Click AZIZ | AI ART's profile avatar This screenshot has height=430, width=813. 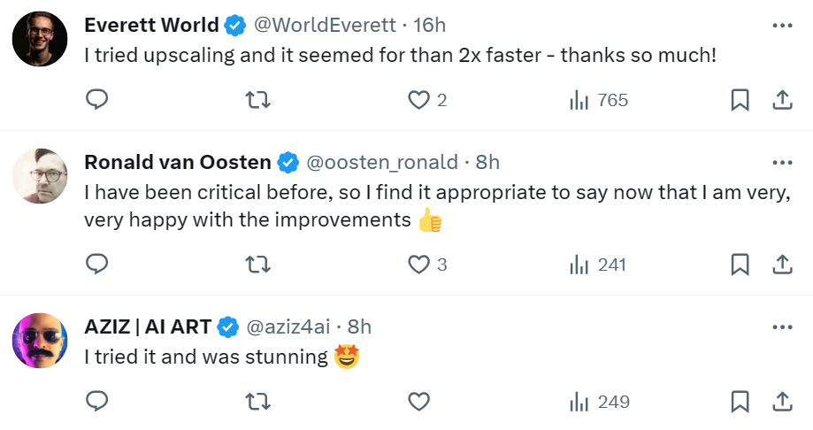tap(40, 341)
